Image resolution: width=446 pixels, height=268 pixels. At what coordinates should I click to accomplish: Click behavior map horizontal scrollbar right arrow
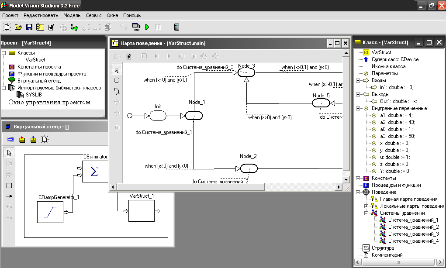pos(339,187)
